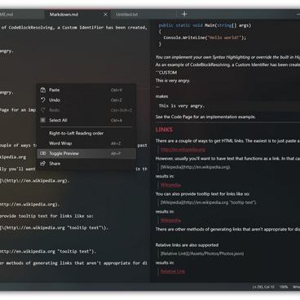Click the greyed Redo icon
300x300 pixels.
pos(43,110)
